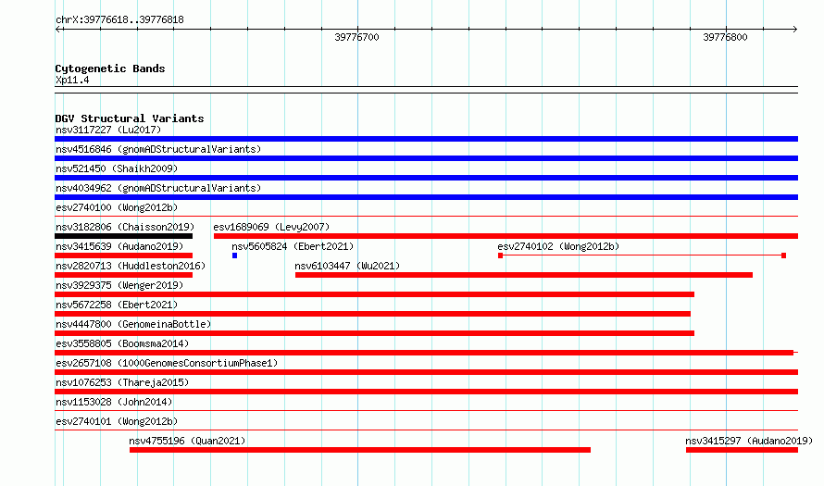The width and height of the screenshot is (824, 486).
Task: Click the red bar under nsv6103447
Action: click(x=524, y=275)
